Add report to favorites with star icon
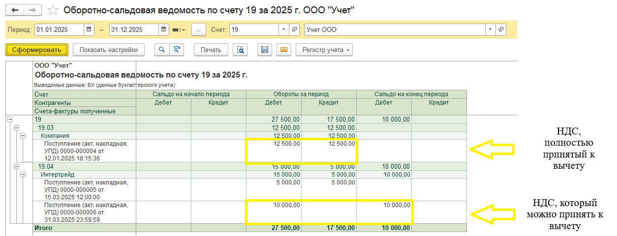Screen dimensions: 617x236 53,10
